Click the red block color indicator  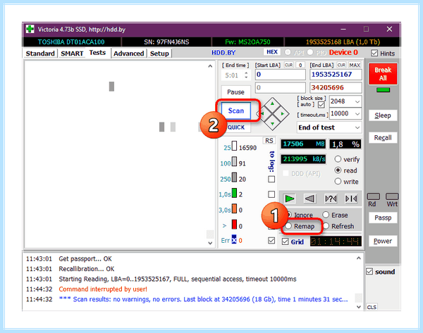point(234,224)
